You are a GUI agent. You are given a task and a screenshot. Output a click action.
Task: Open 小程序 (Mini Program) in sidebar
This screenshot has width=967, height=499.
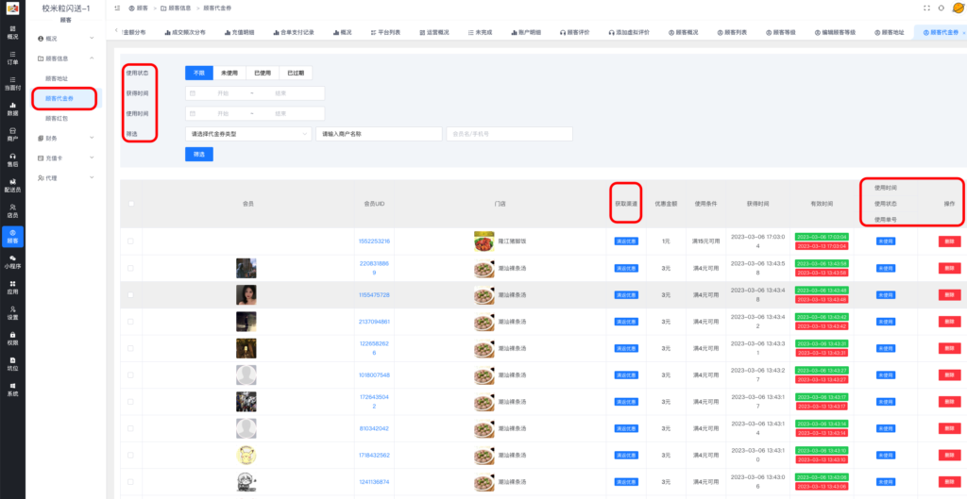click(x=12, y=261)
